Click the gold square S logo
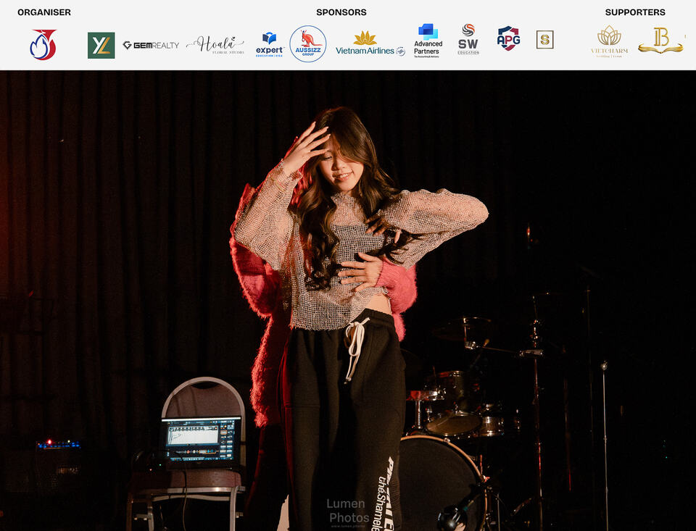696x531 pixels. click(x=544, y=40)
